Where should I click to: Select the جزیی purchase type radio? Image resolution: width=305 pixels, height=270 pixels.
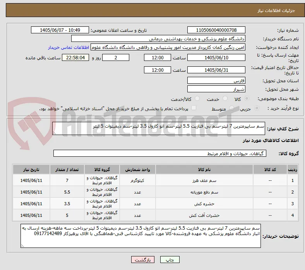(257, 108)
